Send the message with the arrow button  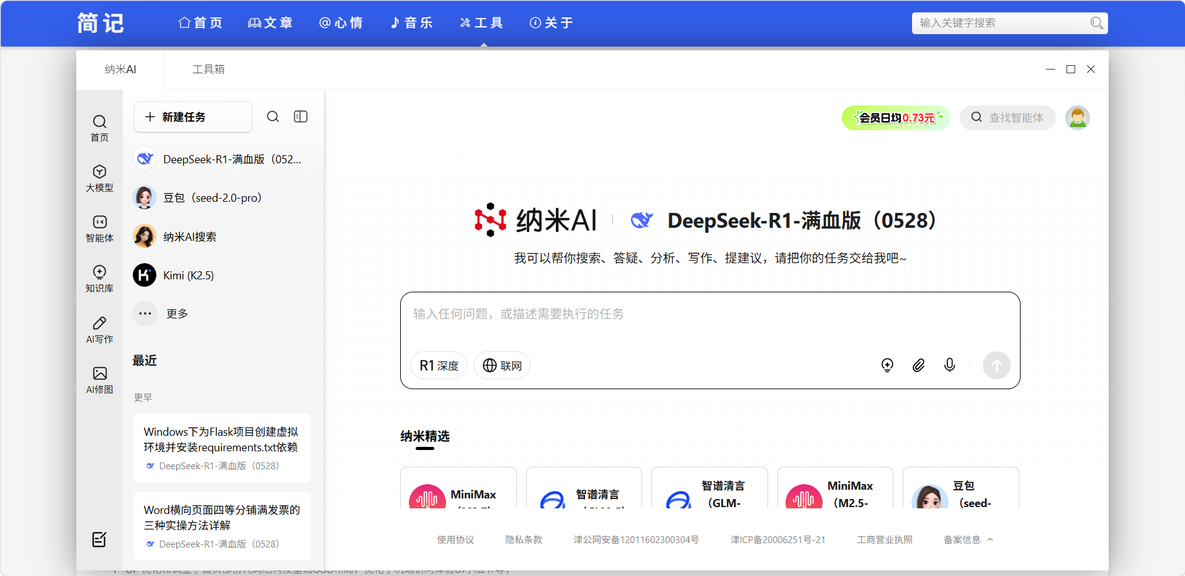click(996, 365)
